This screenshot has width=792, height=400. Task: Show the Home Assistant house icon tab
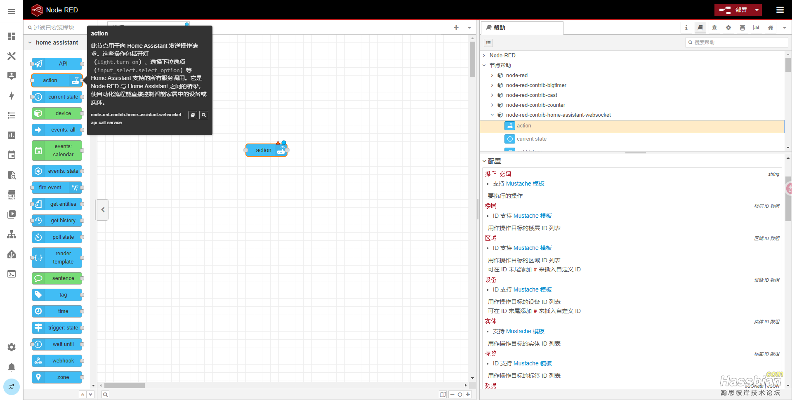(771, 28)
